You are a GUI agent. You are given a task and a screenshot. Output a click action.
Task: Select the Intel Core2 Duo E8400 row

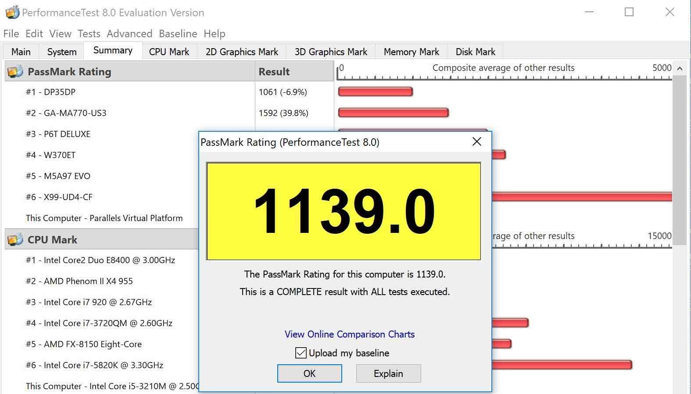coord(101,260)
